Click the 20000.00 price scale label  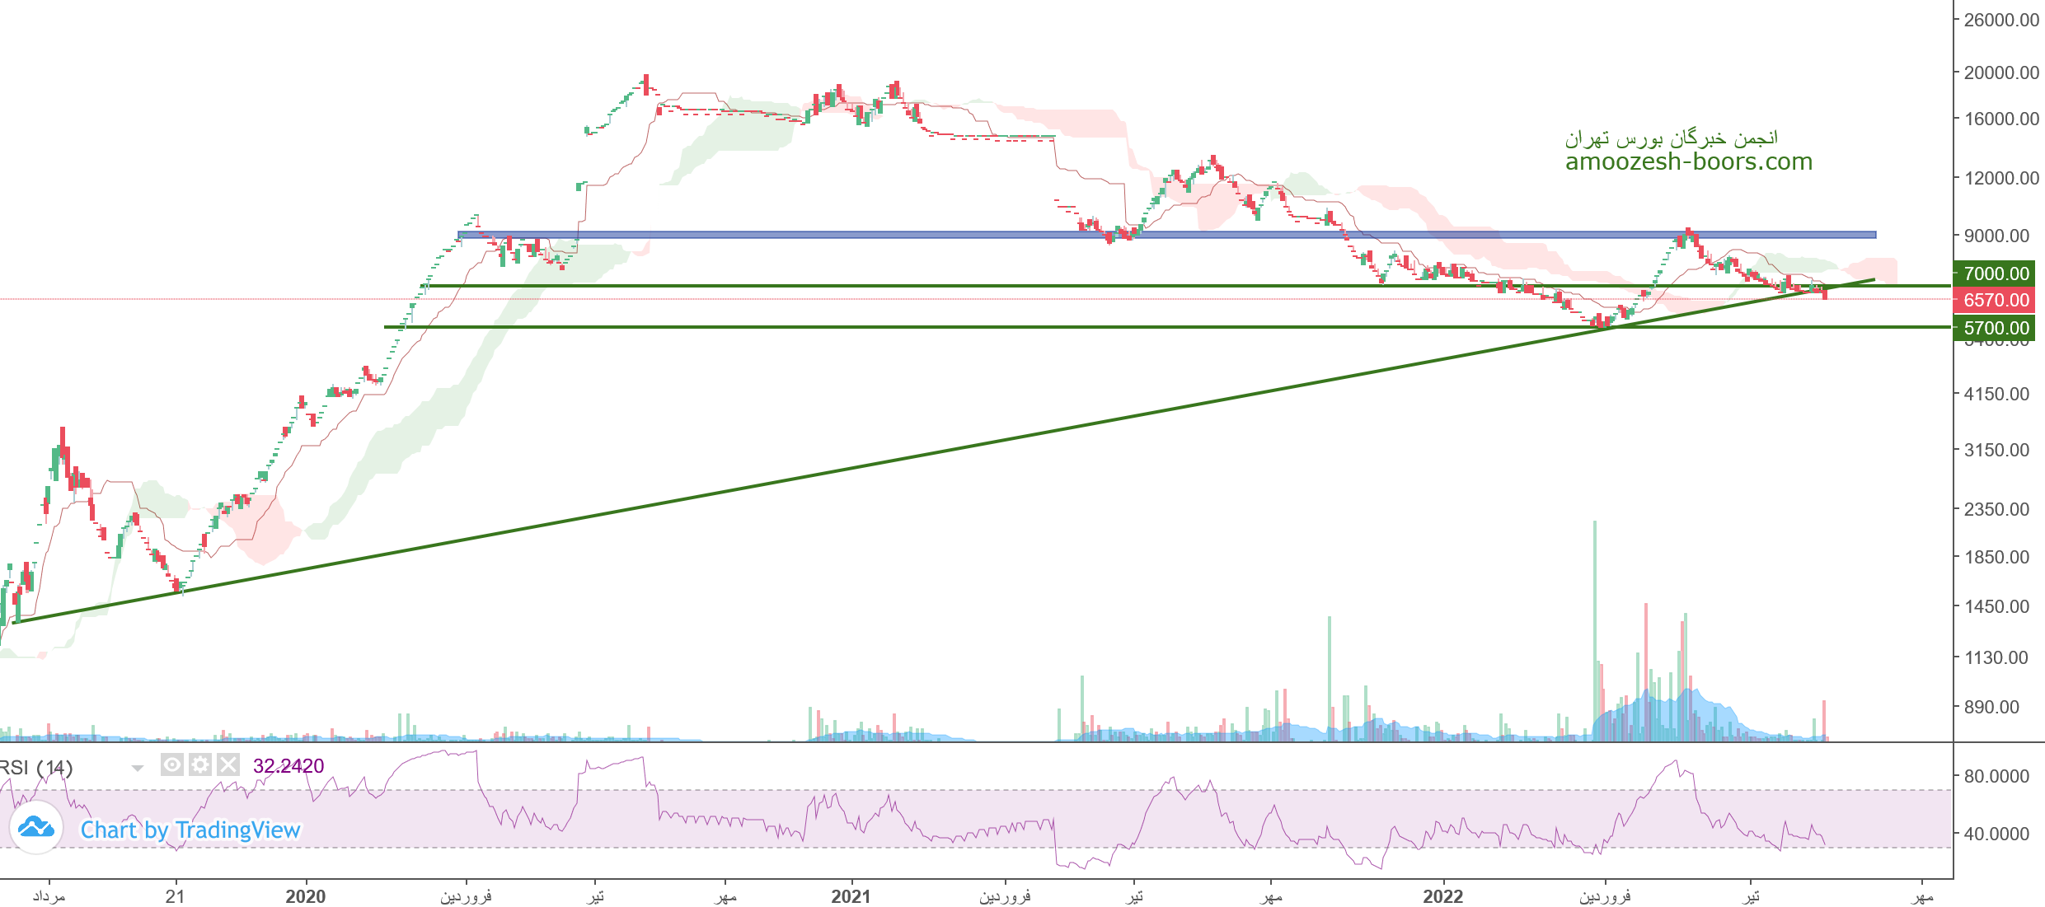click(2000, 72)
